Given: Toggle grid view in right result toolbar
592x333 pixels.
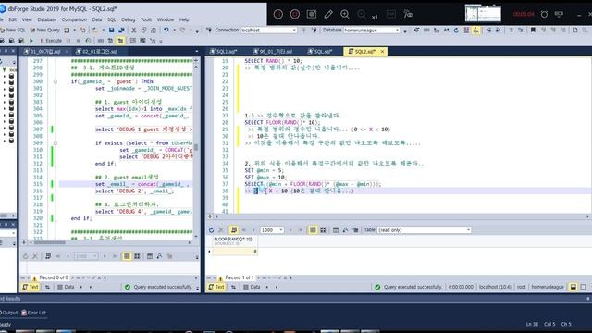Looking at the screenshot, I should (313, 230).
